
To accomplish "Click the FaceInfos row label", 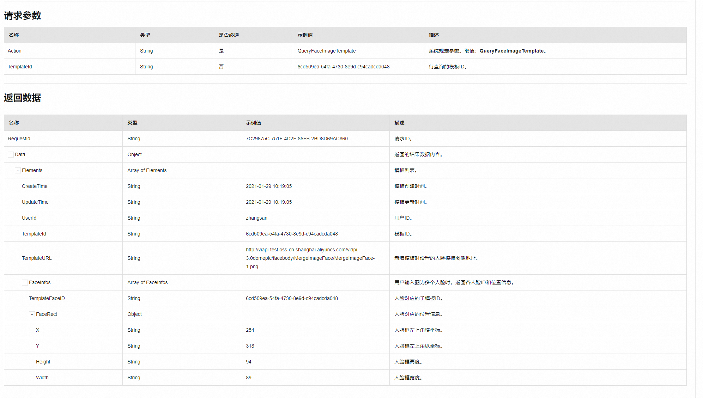I will [40, 282].
